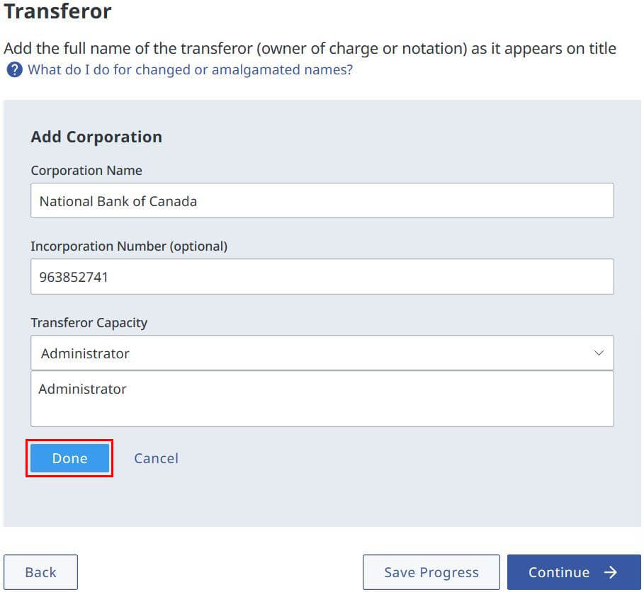Click the Incorporation Number (optional) label
This screenshot has height=592, width=644.
pos(129,246)
